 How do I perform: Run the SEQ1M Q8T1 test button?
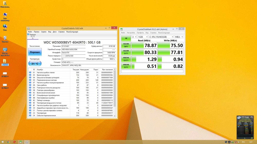(126, 45)
